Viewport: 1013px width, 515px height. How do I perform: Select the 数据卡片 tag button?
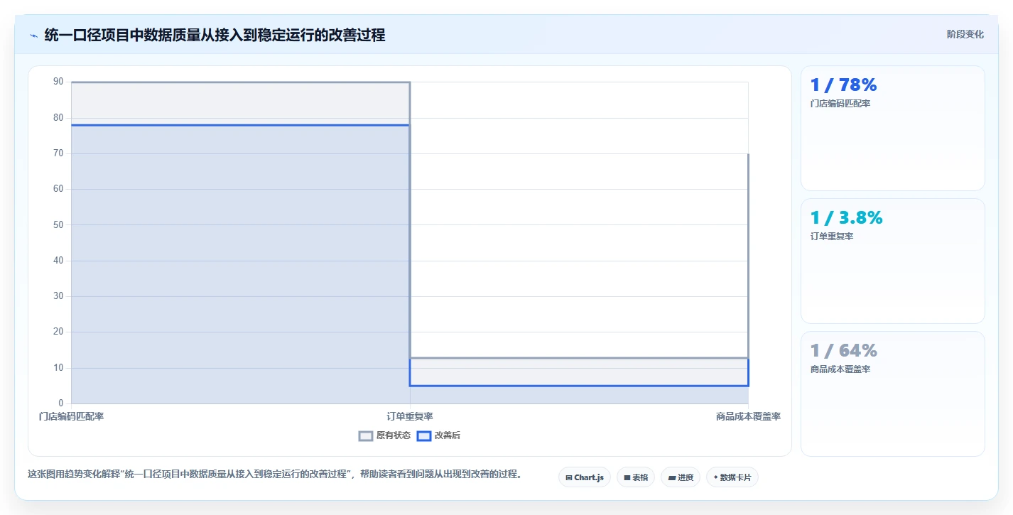point(732,477)
